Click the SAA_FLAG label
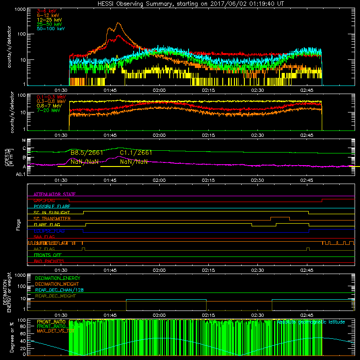Image resolution: width=360 pixels, height=360 pixels. [x=44, y=237]
